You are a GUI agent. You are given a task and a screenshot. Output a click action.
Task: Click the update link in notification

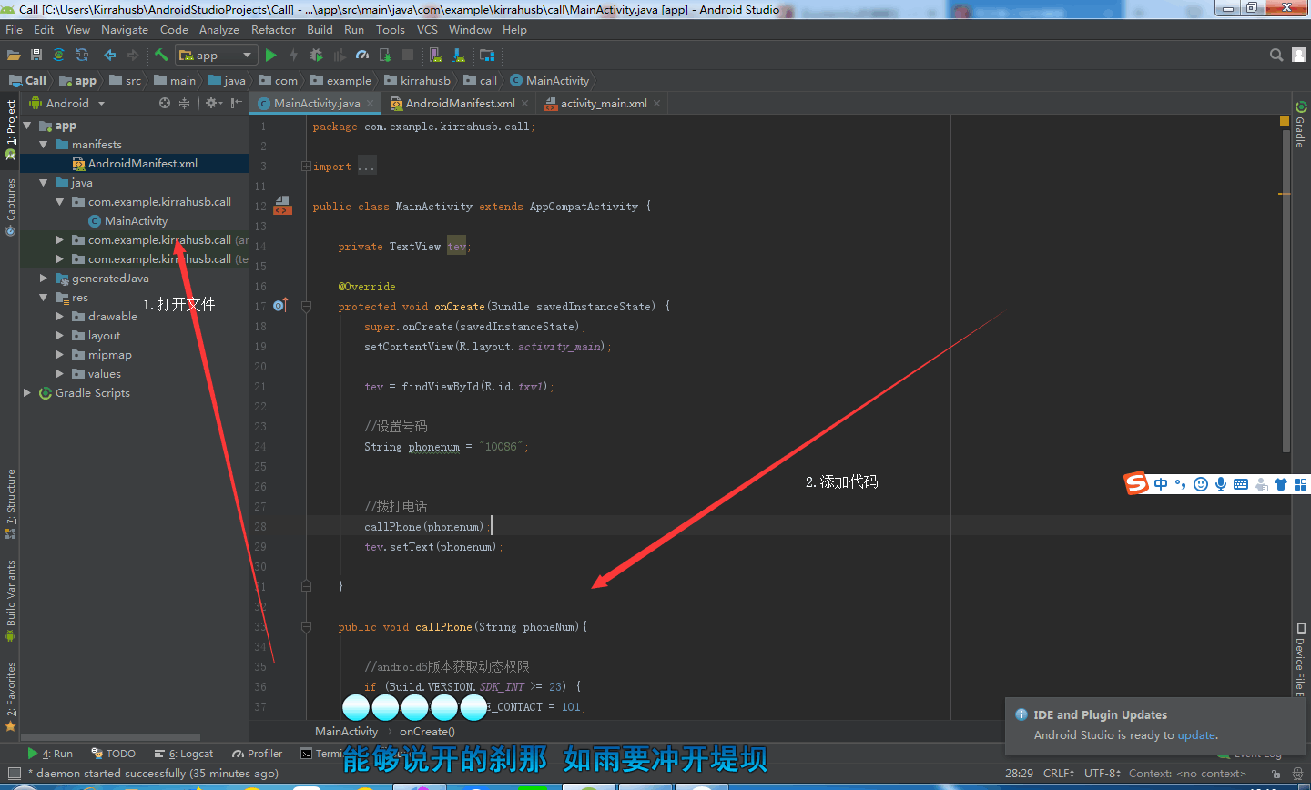1196,735
